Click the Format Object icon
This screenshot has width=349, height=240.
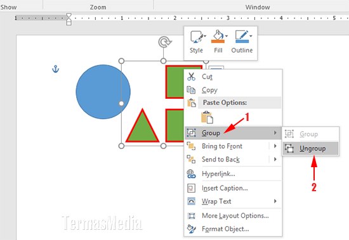click(191, 229)
